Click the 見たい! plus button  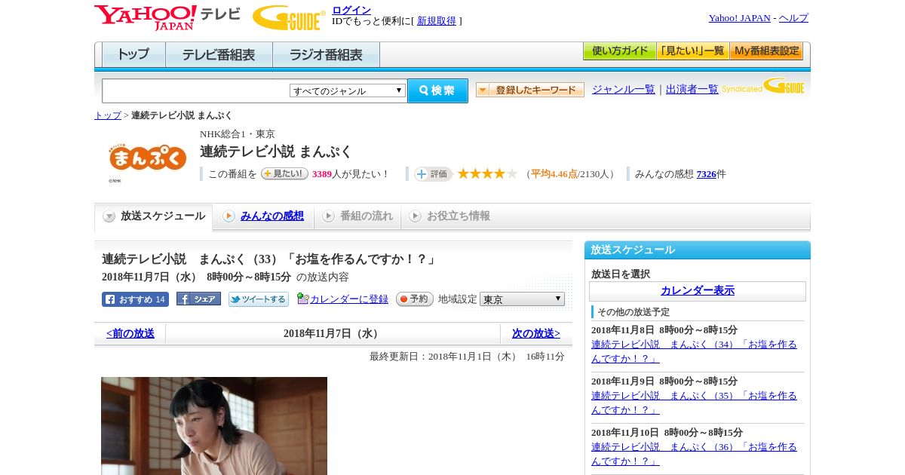(284, 173)
